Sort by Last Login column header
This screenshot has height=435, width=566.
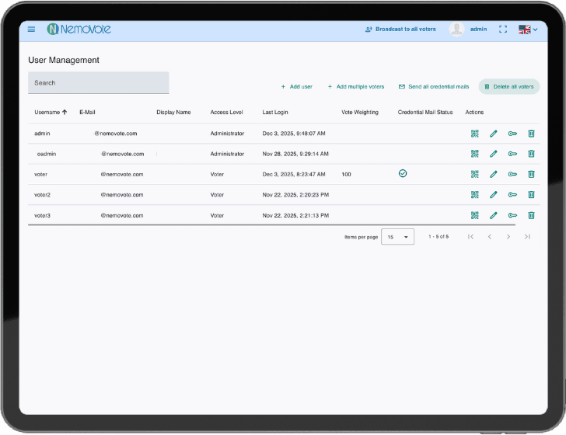point(276,113)
